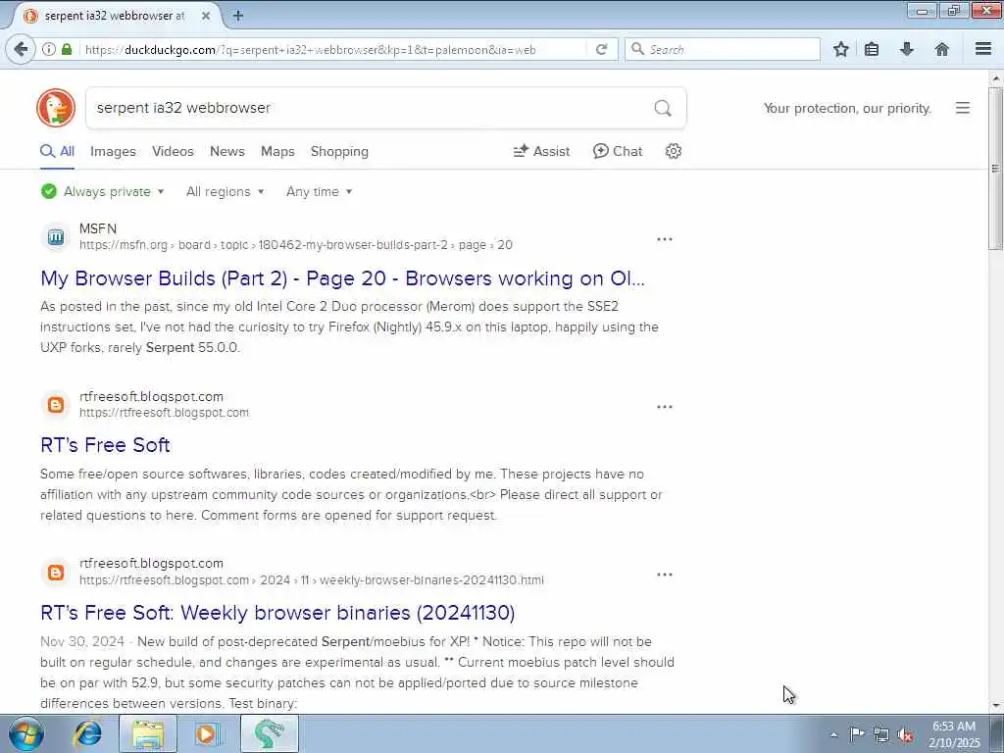Open the Assist feature

click(541, 151)
